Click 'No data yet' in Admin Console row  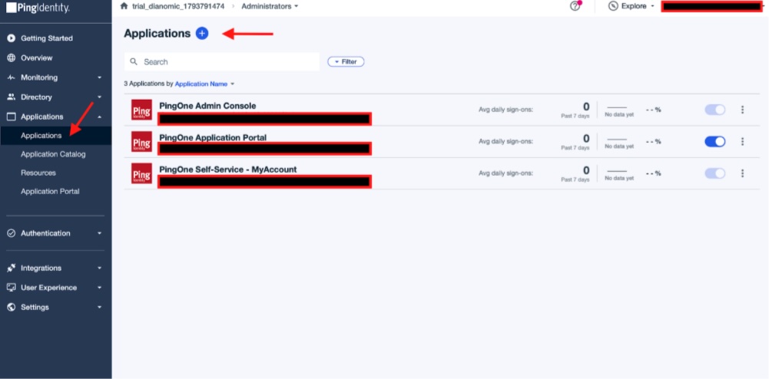(x=619, y=114)
